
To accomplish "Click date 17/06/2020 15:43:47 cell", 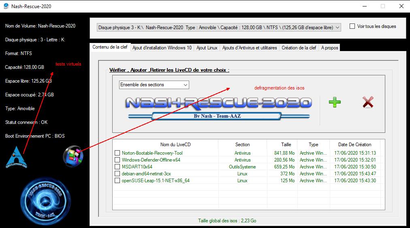I will click(x=355, y=174).
